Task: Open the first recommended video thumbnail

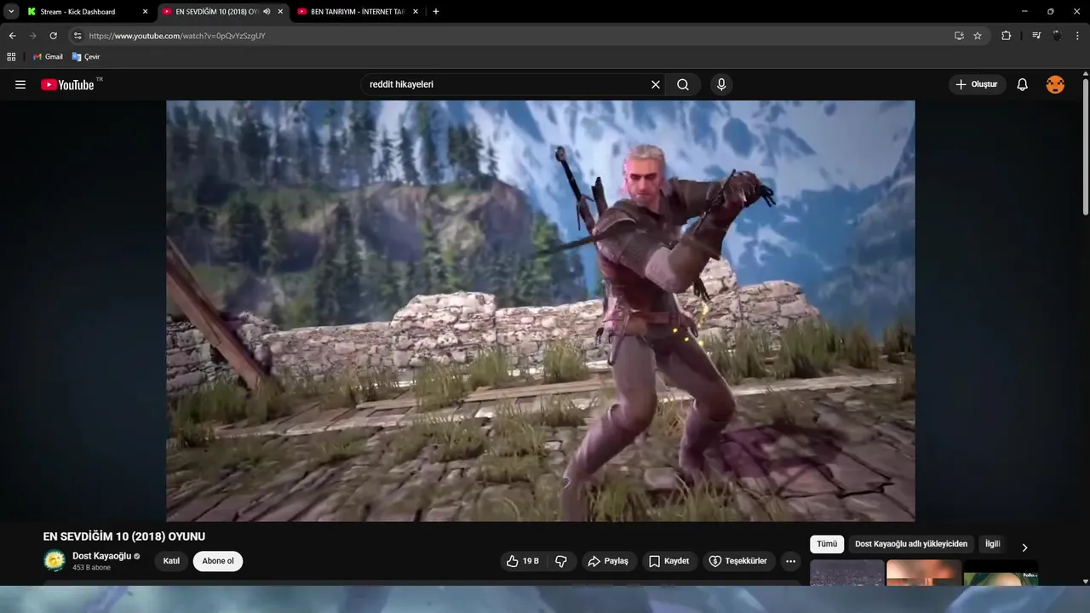Action: [846, 573]
